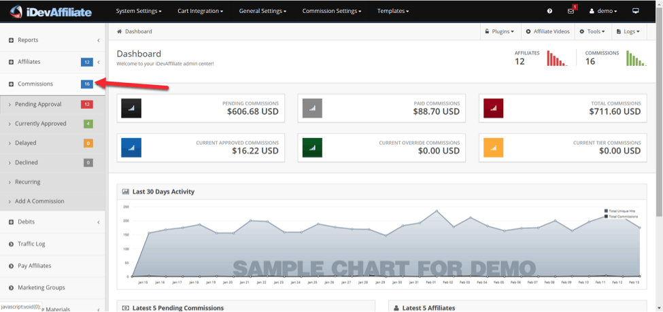
Task: Open the Logs dropdown
Action: [x=628, y=32]
